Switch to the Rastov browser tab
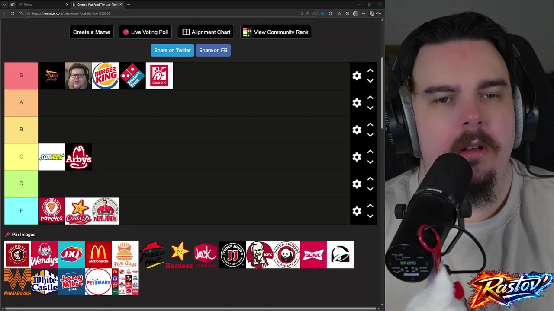This screenshot has width=554, height=311. (43, 4)
